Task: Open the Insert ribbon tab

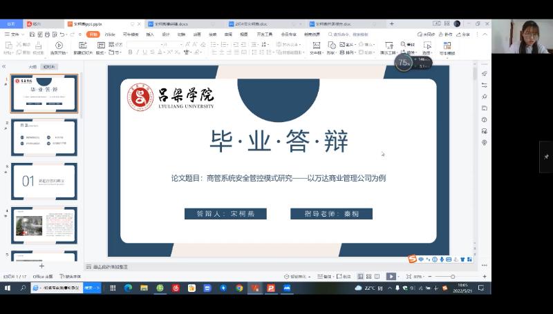Action: click(x=150, y=34)
